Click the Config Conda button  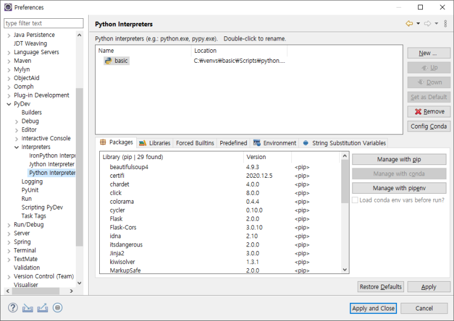point(429,126)
